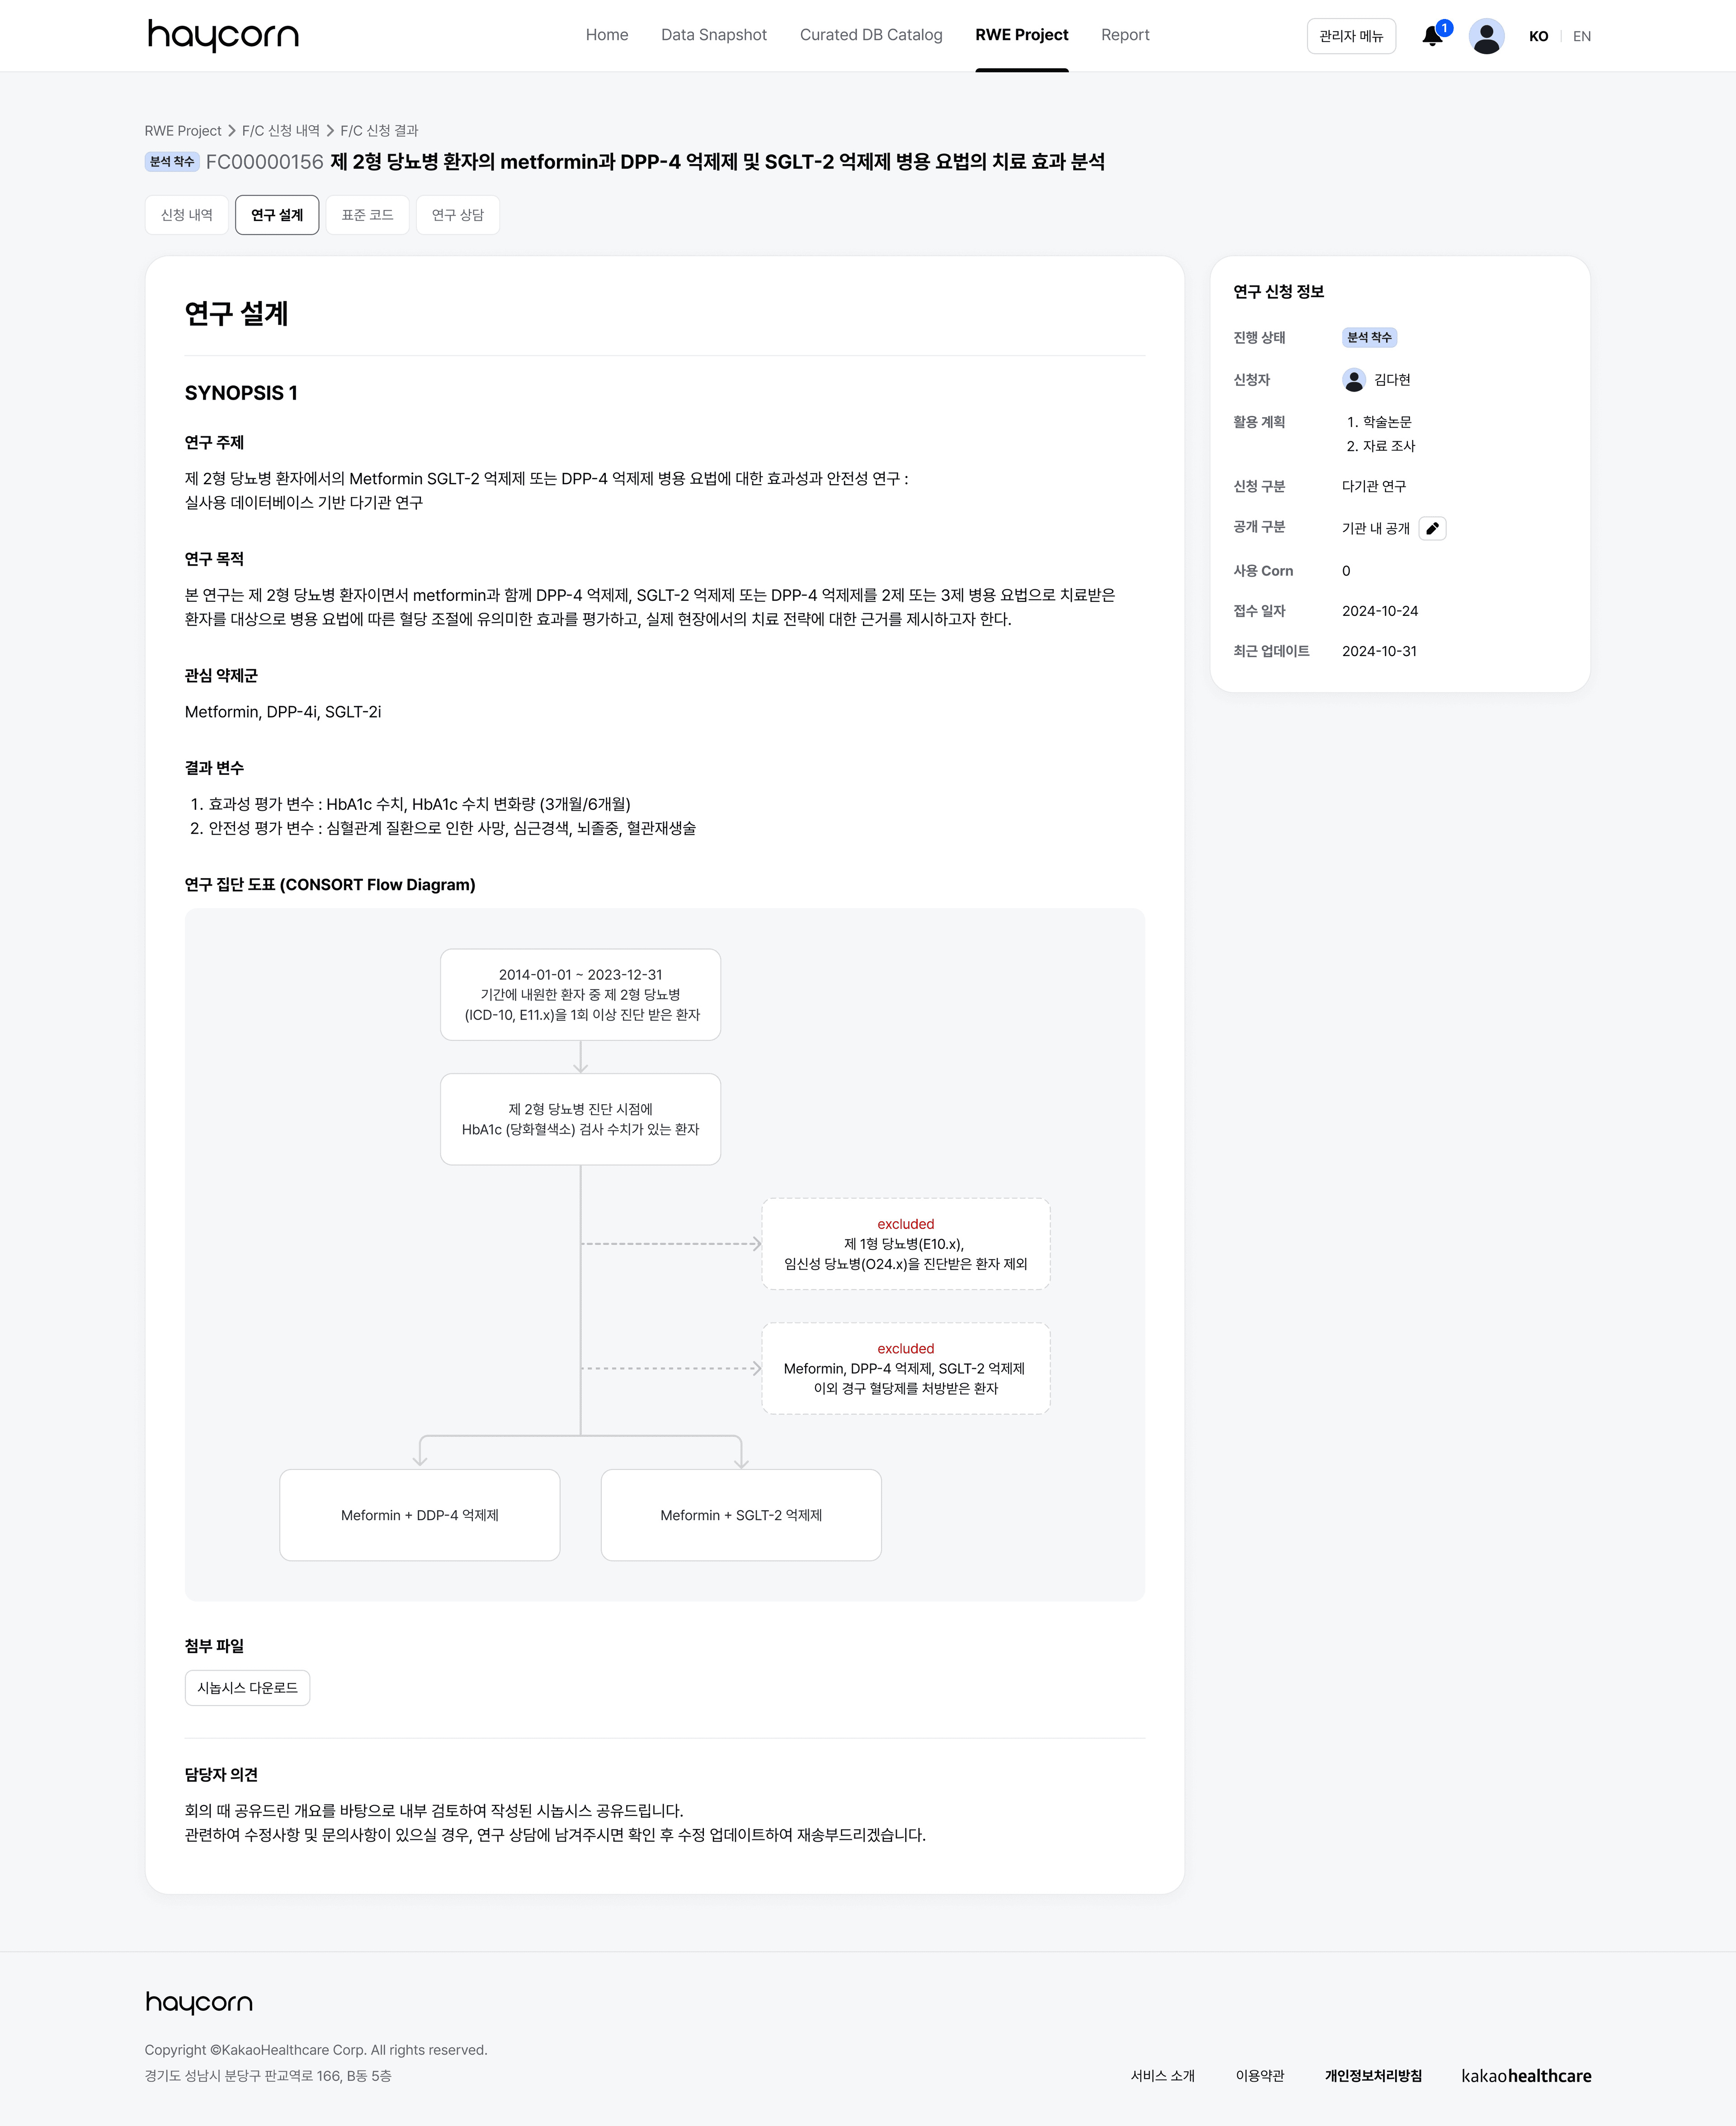Image resolution: width=1736 pixels, height=2126 pixels.
Task: Navigate back via RWE Project breadcrumb
Action: [x=183, y=131]
